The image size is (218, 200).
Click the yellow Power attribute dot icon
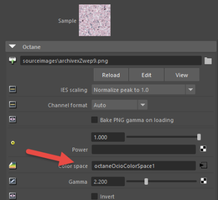pos(13,143)
